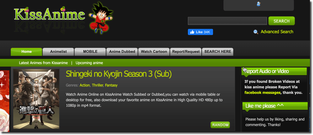This screenshot has height=135, width=313.
Task: Open the Advanced Search link
Action: click(277, 32)
